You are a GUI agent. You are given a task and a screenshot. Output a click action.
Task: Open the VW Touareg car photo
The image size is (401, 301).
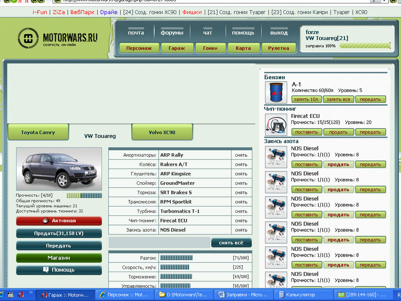59,169
